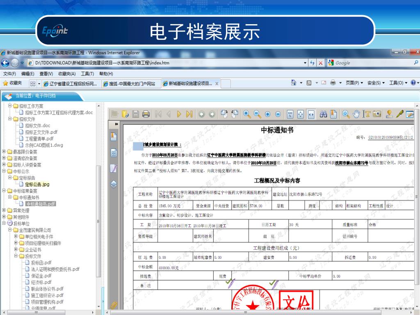
Task: Open the bookmarks side panel icon
Action: 114,137
